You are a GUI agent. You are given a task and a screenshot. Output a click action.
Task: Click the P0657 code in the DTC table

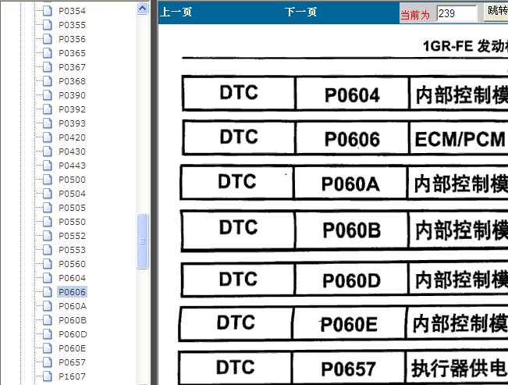(x=348, y=369)
